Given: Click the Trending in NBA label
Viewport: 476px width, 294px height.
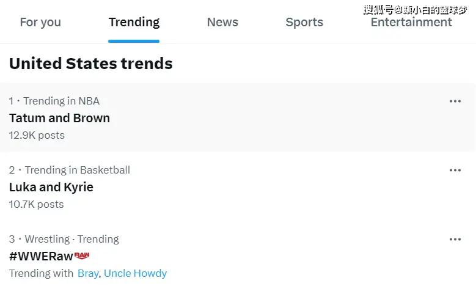Looking at the screenshot, I should [x=62, y=101].
